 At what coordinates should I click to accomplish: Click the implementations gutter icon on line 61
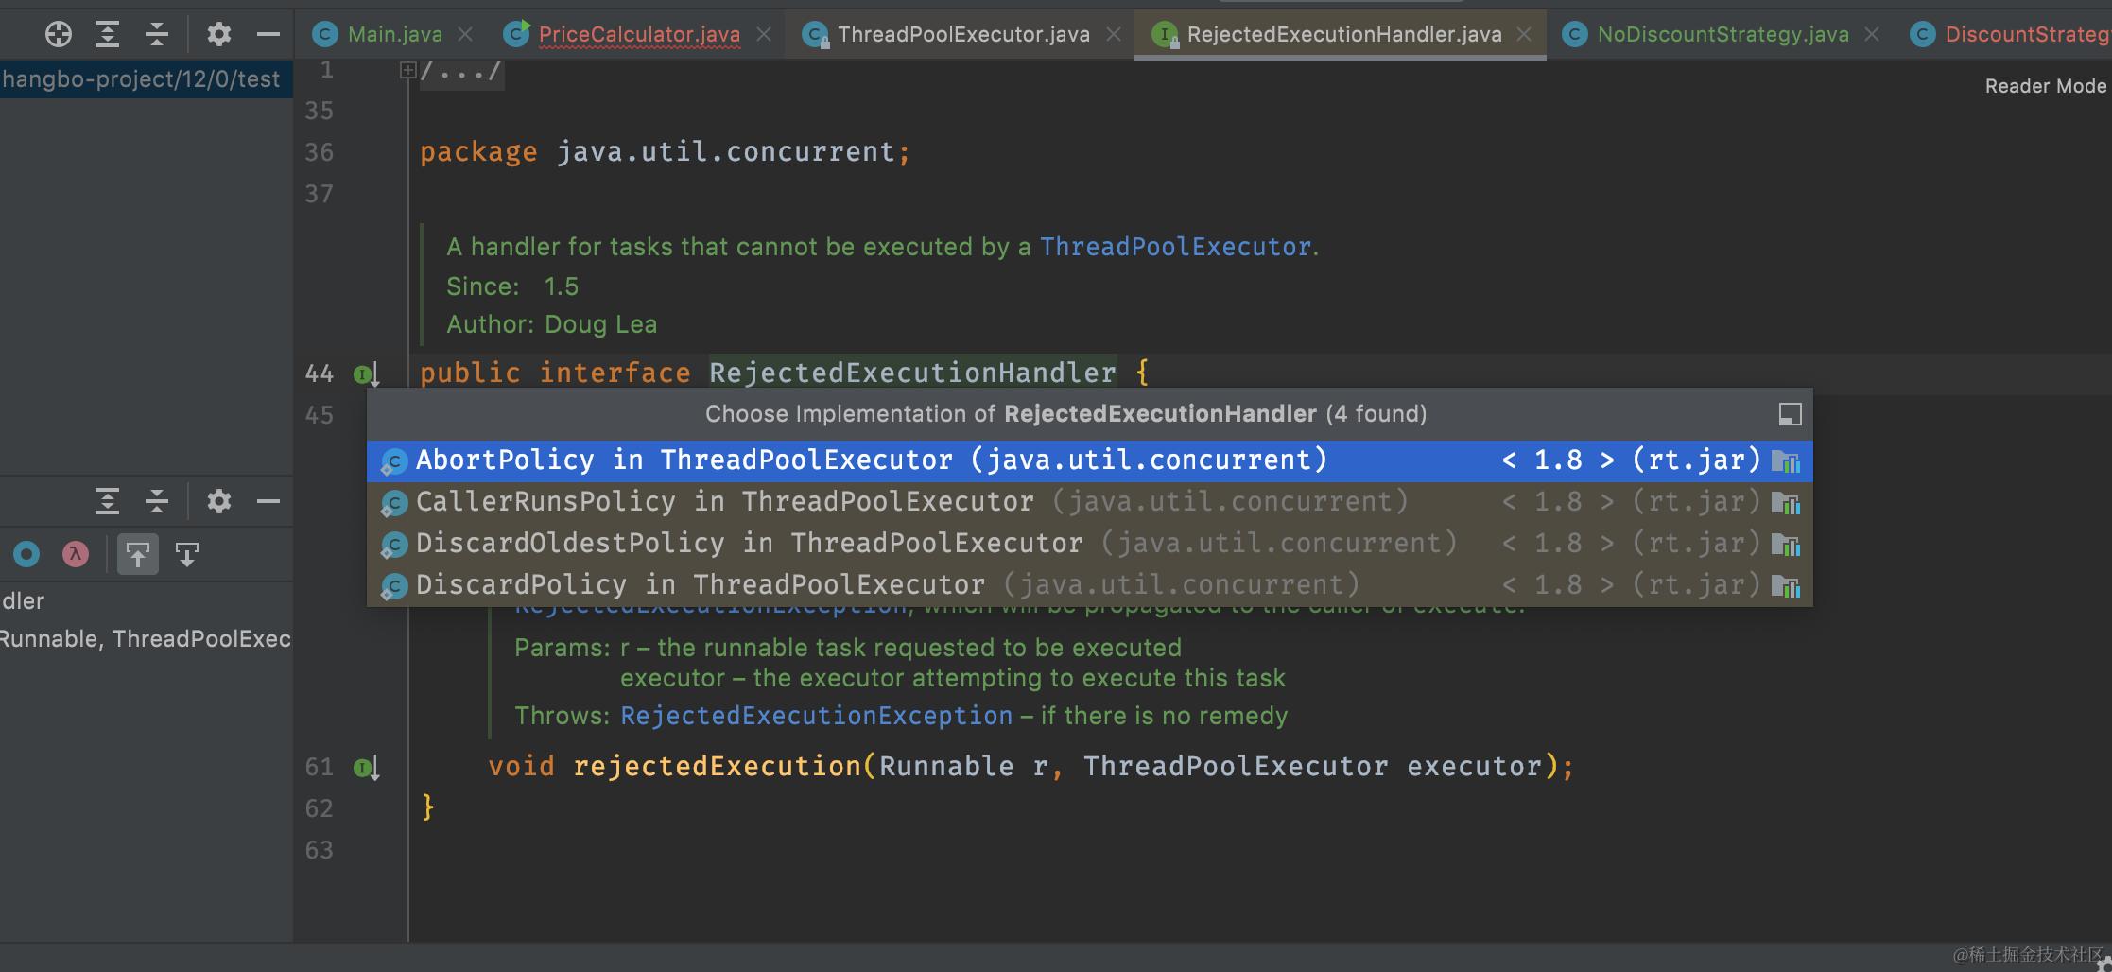click(x=366, y=768)
